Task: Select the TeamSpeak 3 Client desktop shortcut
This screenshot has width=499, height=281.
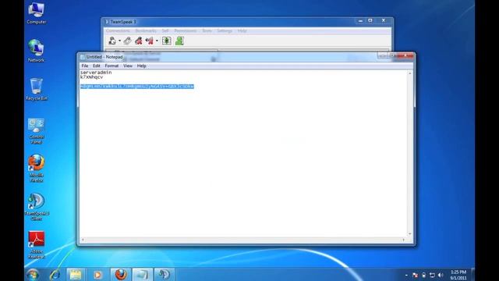Action: tap(37, 207)
